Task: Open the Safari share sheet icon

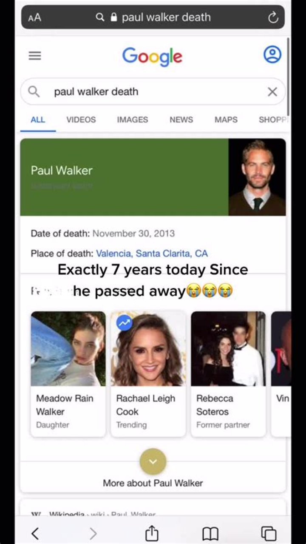Action: pos(152,533)
